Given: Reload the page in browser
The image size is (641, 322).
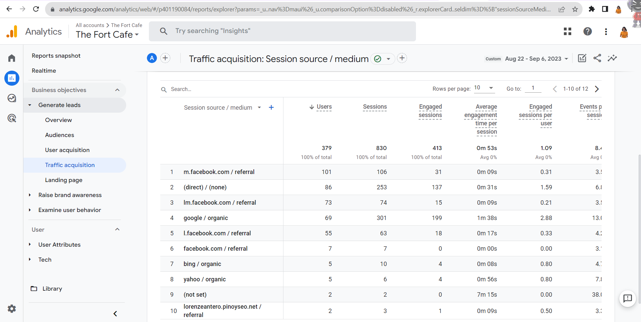Looking at the screenshot, I should coord(36,9).
